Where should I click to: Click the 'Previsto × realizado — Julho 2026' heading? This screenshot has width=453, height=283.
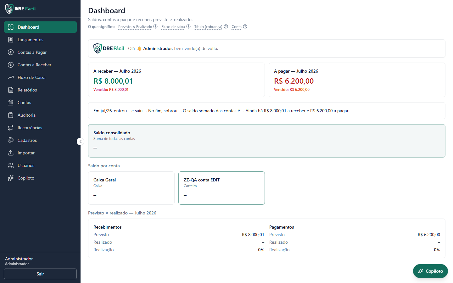tap(122, 213)
